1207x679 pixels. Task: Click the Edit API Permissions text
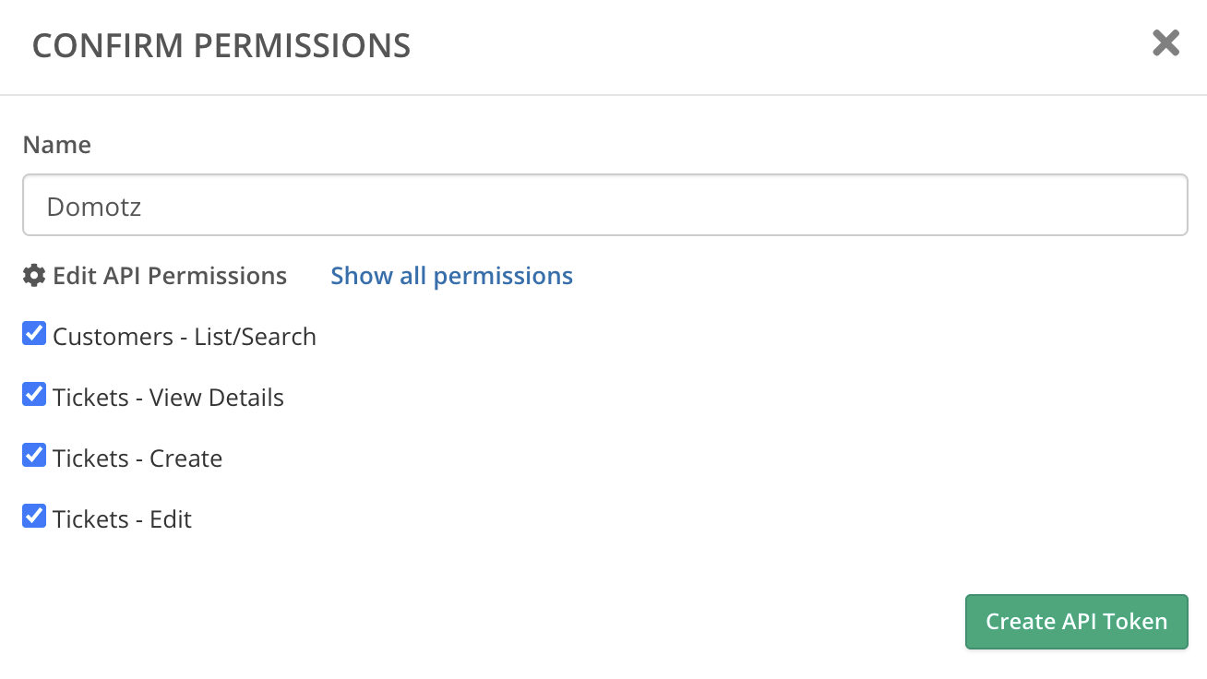tap(170, 276)
